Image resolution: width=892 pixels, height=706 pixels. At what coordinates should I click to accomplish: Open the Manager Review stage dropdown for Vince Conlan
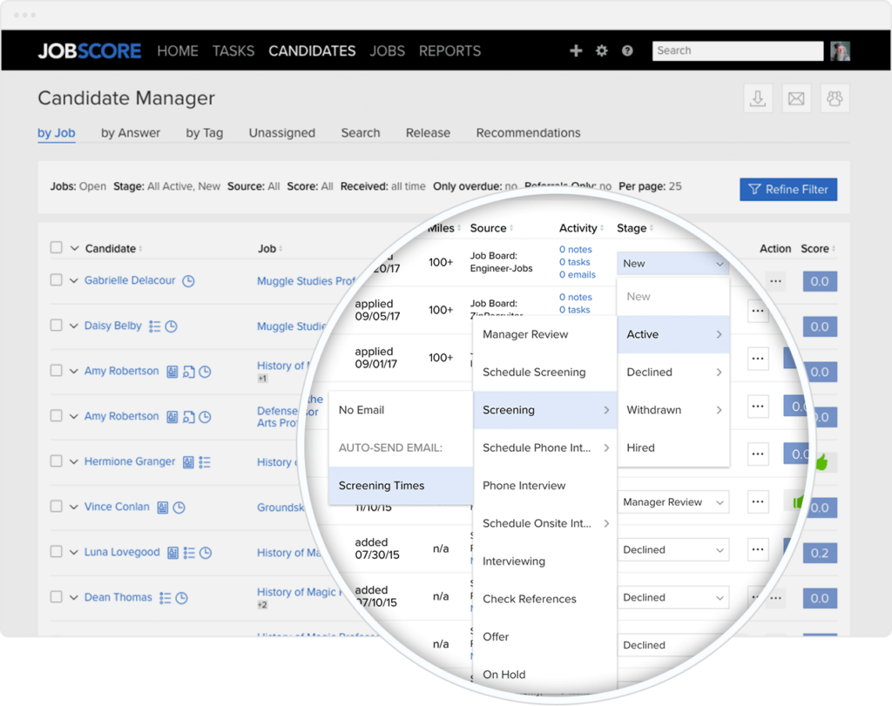pyautogui.click(x=672, y=501)
